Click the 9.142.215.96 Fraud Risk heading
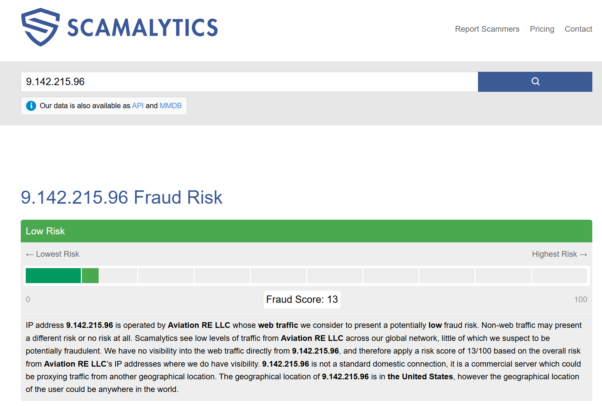 (x=121, y=197)
